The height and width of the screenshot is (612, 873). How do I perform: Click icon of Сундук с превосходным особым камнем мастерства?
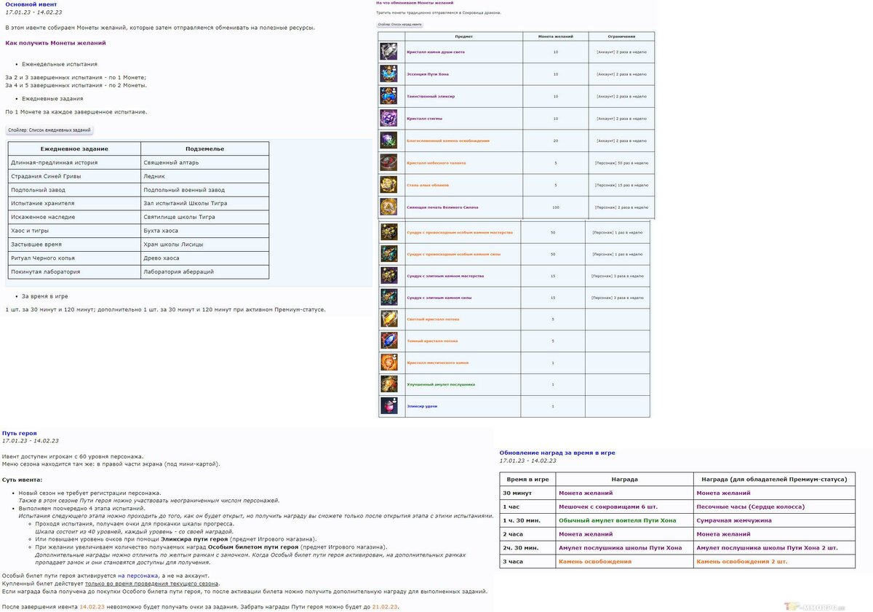389,232
